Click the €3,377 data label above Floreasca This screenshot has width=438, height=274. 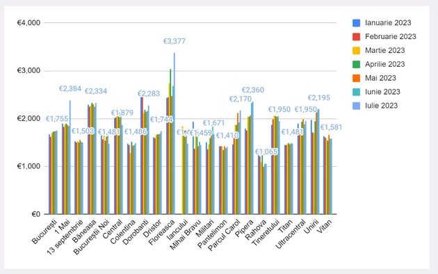click(x=175, y=41)
